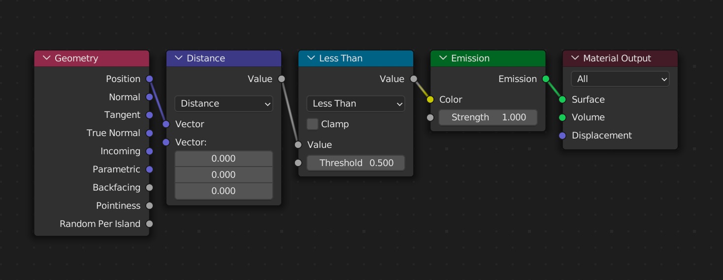Adjust the Strength value slider
Viewport: 723px width, 280px height.
[x=488, y=117]
